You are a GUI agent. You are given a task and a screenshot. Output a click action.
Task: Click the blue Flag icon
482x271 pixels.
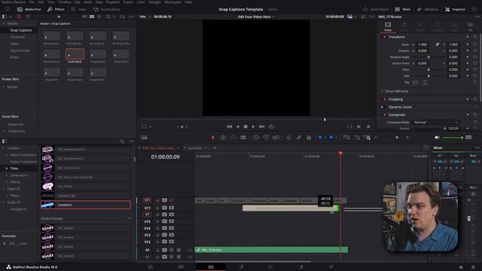(x=320, y=137)
